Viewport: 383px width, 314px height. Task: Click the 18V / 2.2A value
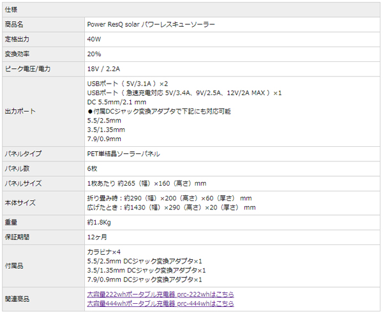103,69
